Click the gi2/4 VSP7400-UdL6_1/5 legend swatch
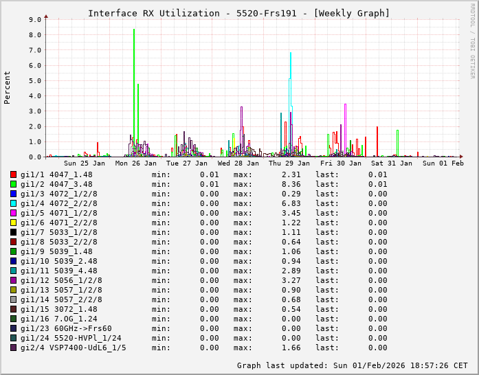 [13, 348]
